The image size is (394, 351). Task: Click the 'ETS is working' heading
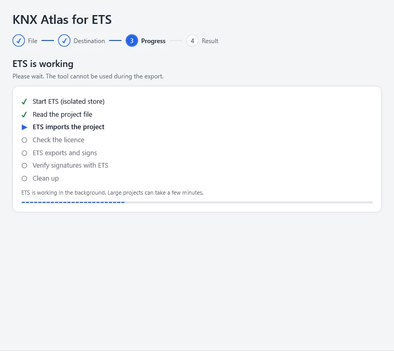[43, 64]
